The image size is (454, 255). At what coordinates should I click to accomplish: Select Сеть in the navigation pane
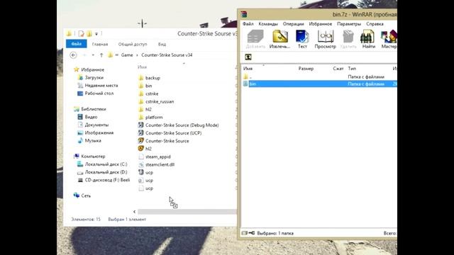pyautogui.click(x=82, y=195)
